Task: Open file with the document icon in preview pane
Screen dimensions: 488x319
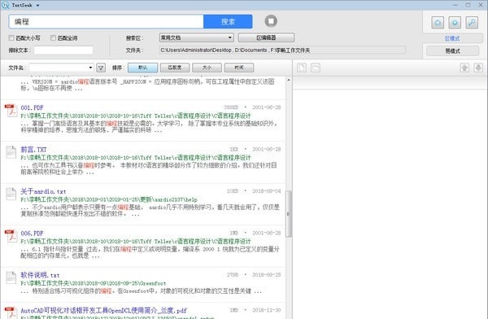Action: click(302, 68)
